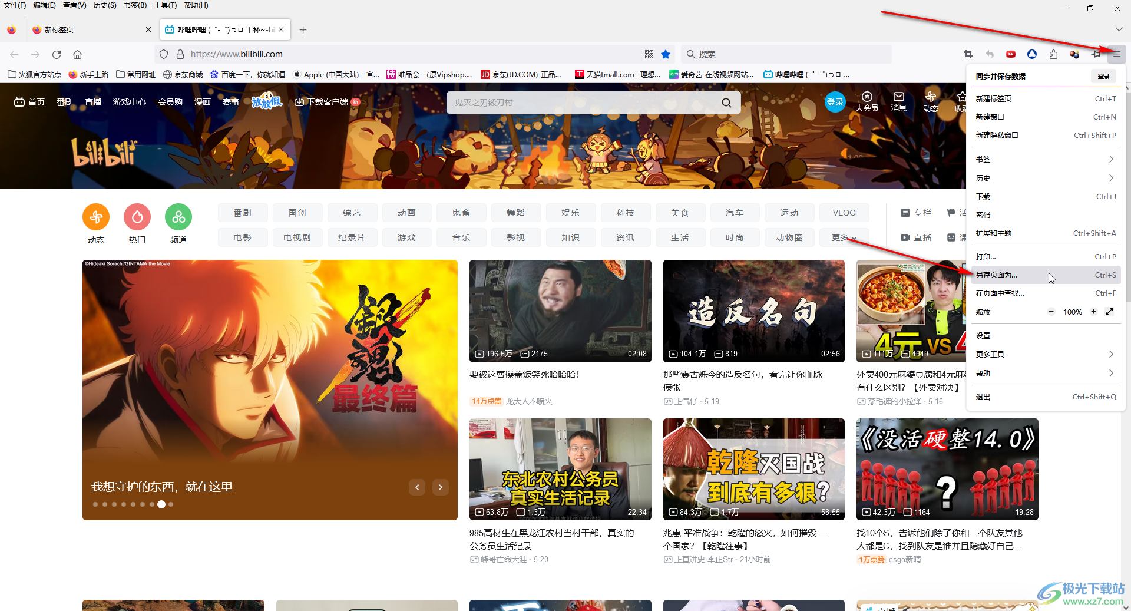Expand the 书签 submenu
The image size is (1131, 611).
tap(1045, 159)
